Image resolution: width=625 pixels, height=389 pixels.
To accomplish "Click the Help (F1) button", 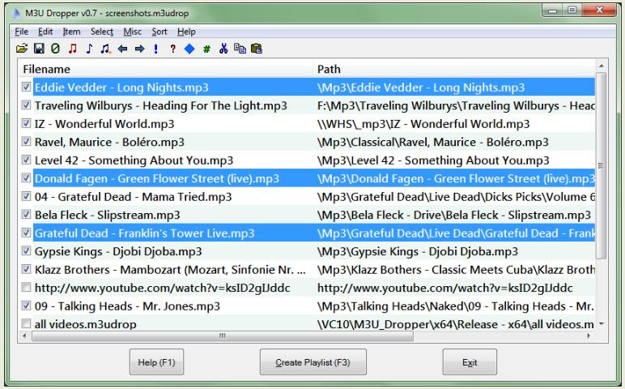I will pyautogui.click(x=156, y=362).
